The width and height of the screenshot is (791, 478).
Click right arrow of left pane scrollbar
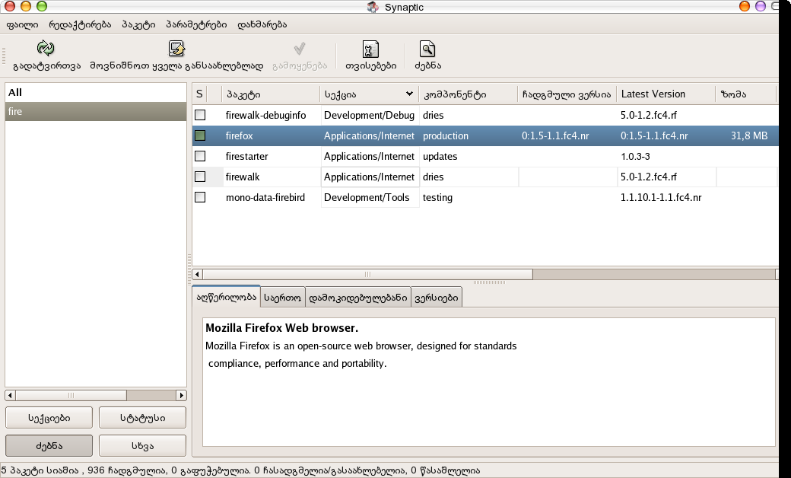coord(181,395)
